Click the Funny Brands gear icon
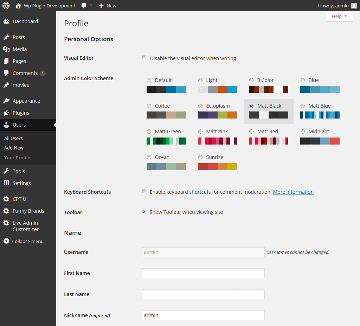The width and height of the screenshot is (360, 326). click(x=6, y=211)
